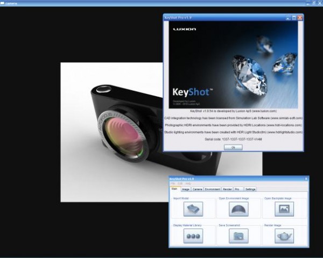Select the Render tab
Viewport: 323px width, 258px height.
click(x=227, y=189)
